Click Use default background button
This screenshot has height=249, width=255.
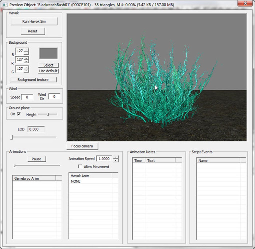48,71
